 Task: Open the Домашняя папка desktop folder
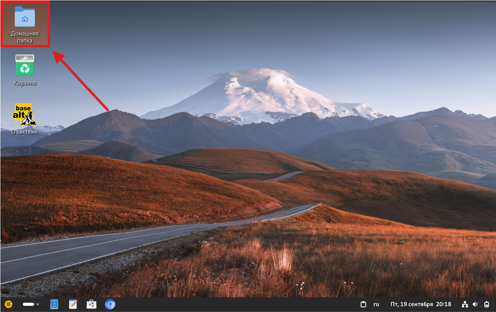pos(25,17)
